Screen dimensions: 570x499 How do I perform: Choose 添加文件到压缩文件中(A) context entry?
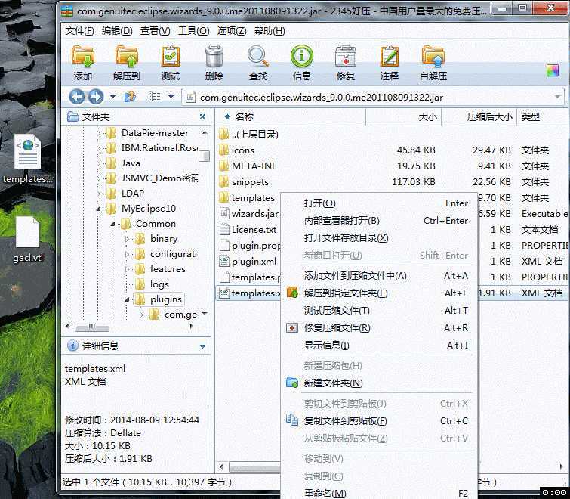(x=380, y=276)
